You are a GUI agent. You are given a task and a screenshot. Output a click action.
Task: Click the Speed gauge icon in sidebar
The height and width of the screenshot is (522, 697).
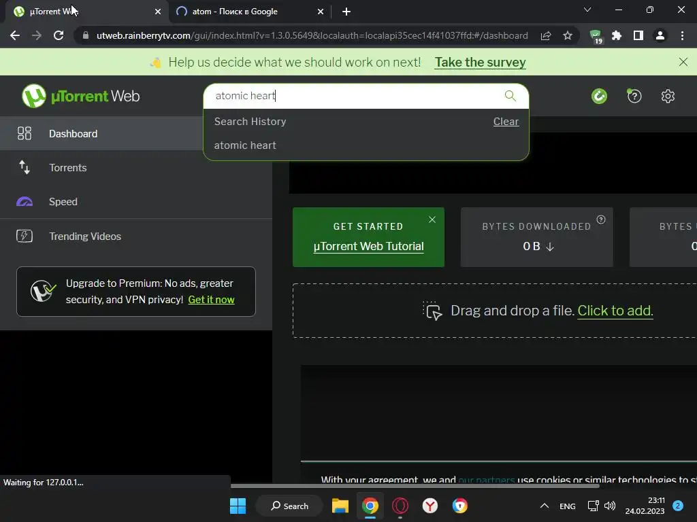(25, 201)
